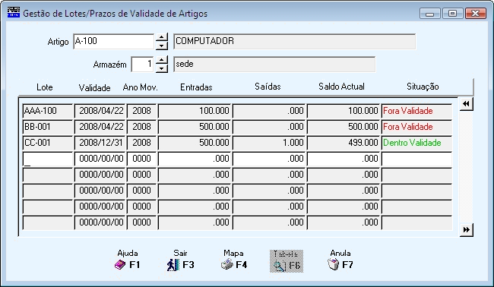Click the Sair F3 exit icon

pyautogui.click(x=173, y=265)
